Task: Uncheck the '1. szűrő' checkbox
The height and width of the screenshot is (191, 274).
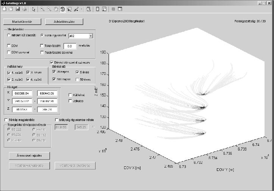Action: pos(9,73)
